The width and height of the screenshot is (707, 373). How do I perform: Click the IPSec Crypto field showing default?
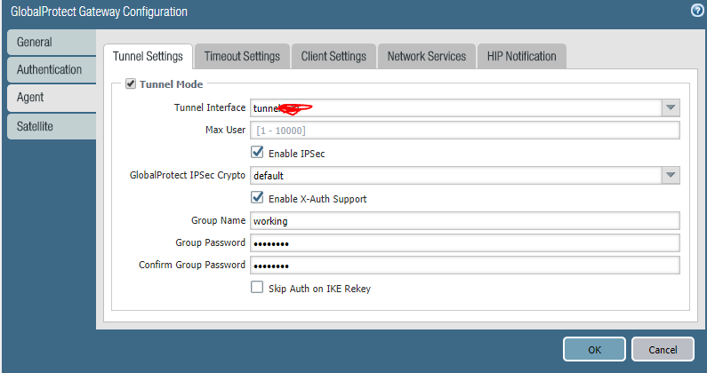[x=456, y=175]
